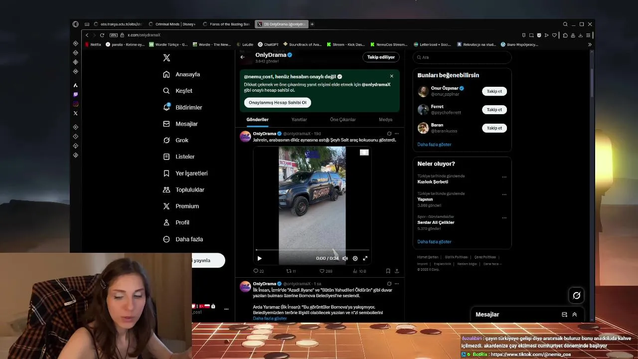The image size is (638, 359).
Task: Share the first tweet
Action: click(397, 271)
